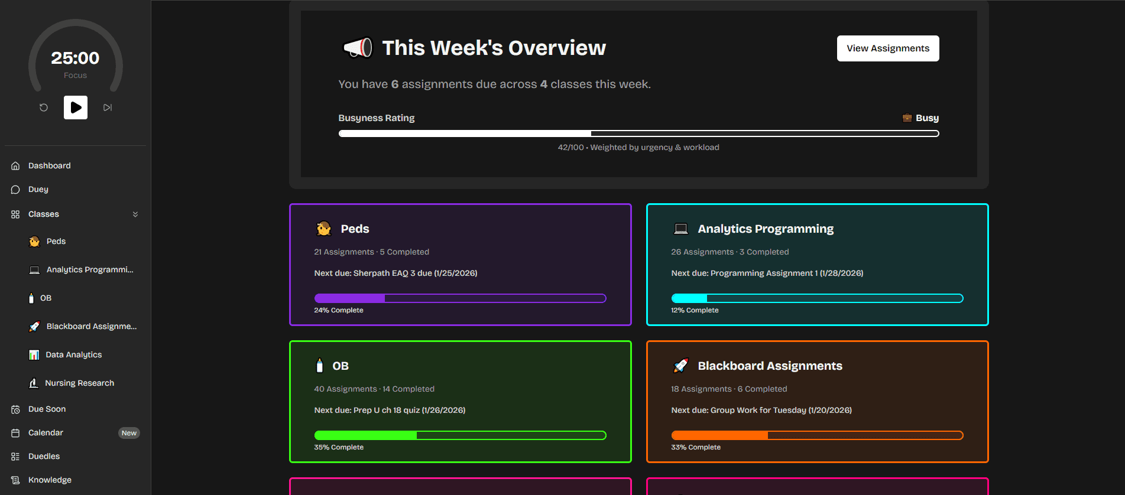Open Calendar page
This screenshot has width=1125, height=495.
coord(46,433)
